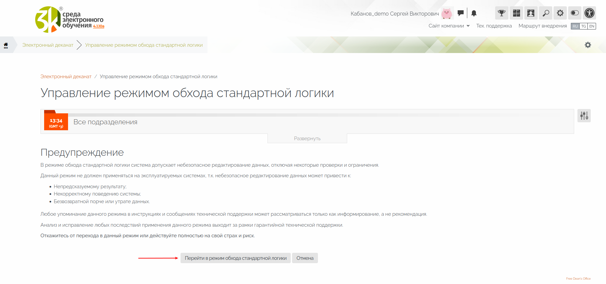Open notifications bell icon

click(474, 13)
